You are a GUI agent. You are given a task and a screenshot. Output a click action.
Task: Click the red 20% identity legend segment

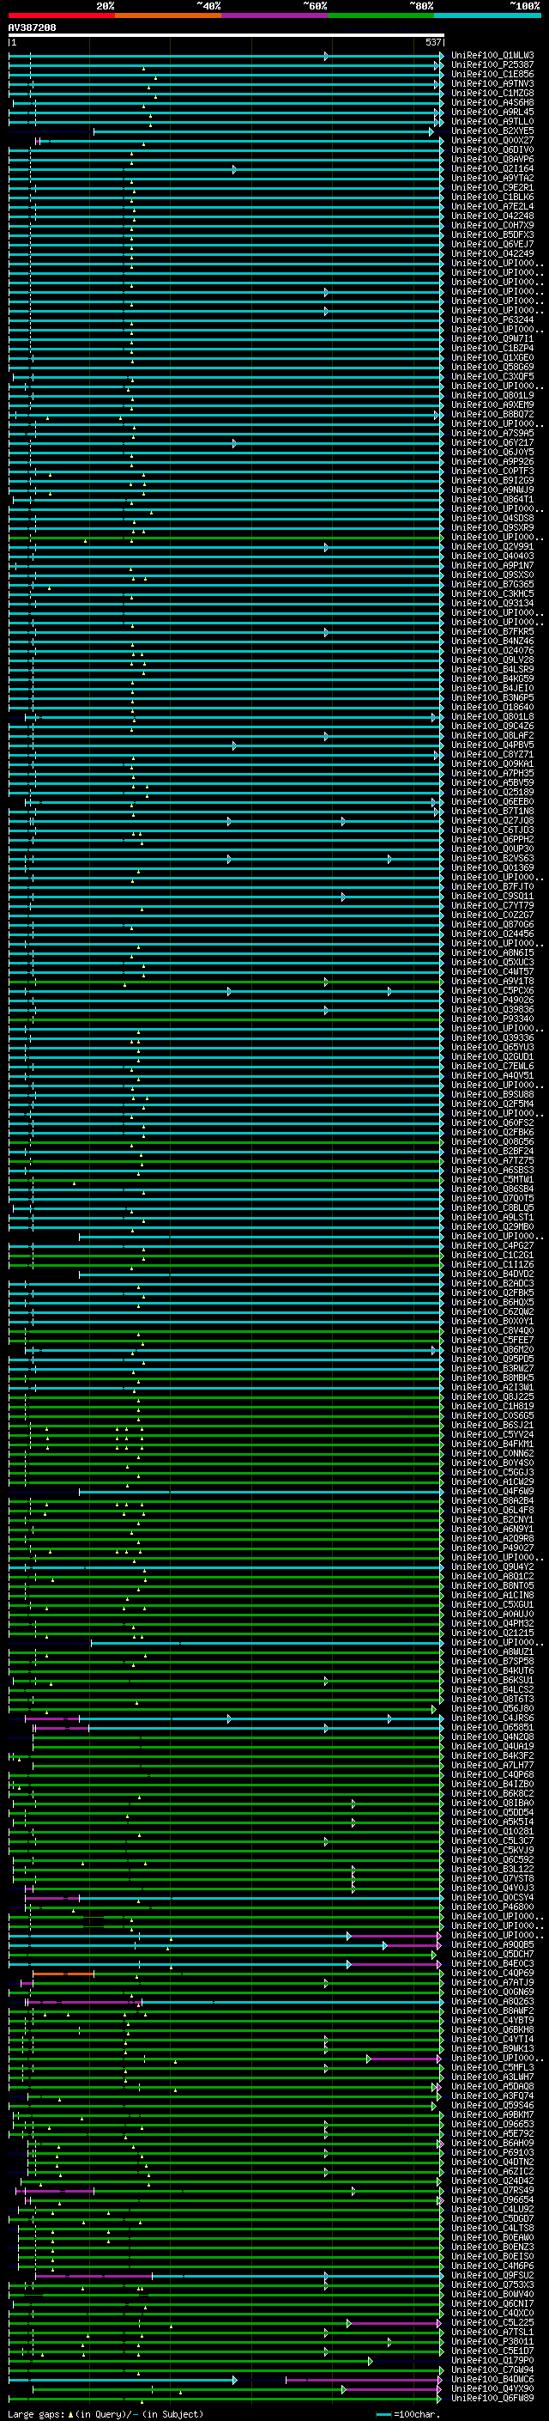point(61,15)
